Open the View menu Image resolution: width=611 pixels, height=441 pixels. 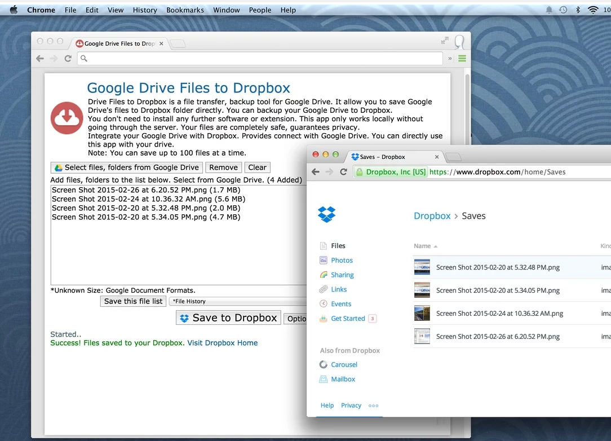point(116,10)
